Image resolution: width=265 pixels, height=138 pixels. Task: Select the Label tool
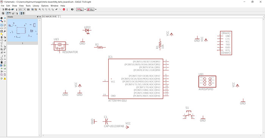[x=5, y=68]
